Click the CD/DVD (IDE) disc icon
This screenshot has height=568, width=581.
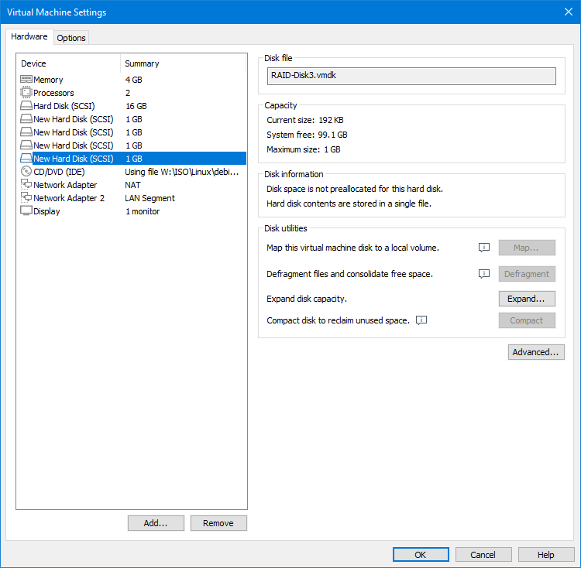(x=26, y=172)
